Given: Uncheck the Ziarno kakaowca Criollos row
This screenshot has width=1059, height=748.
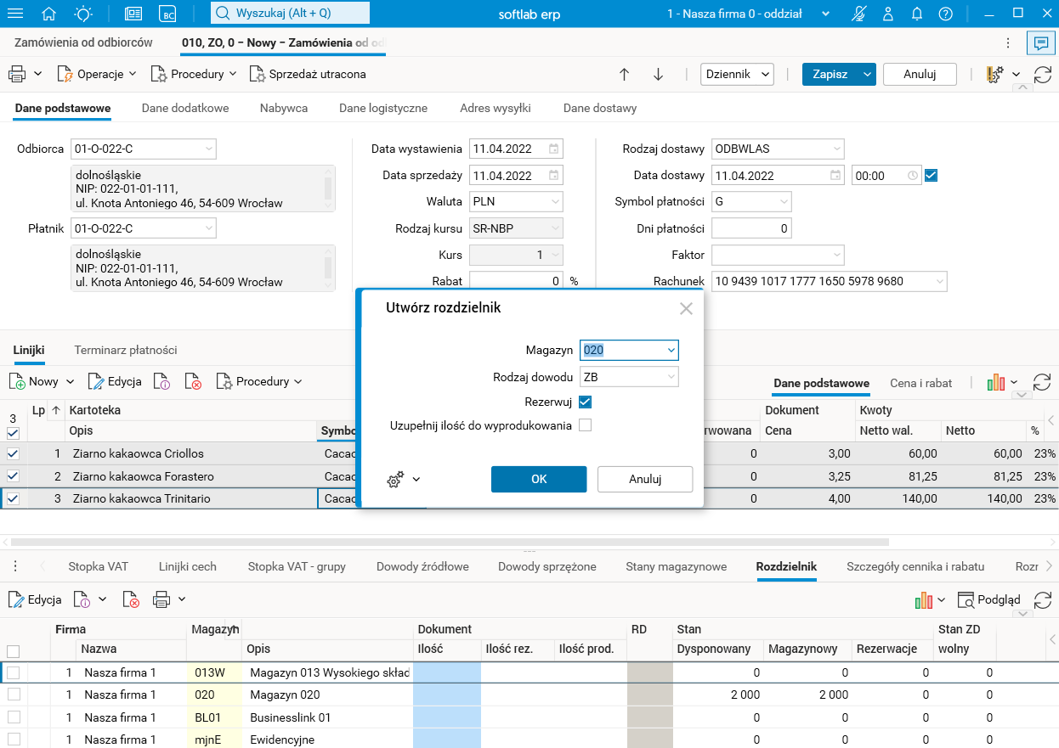Looking at the screenshot, I should 13,454.
